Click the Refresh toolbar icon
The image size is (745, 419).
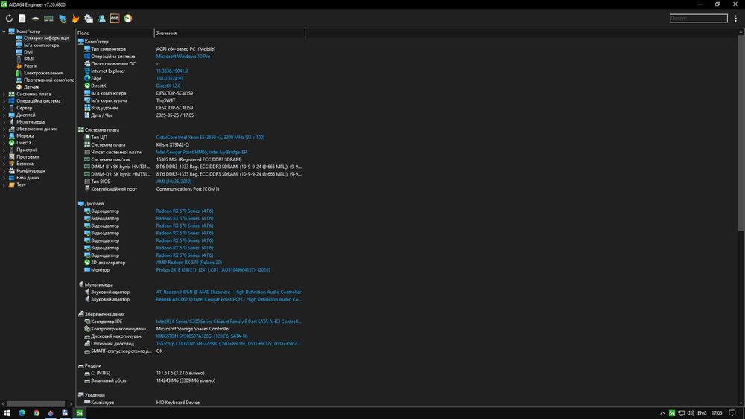pos(9,19)
